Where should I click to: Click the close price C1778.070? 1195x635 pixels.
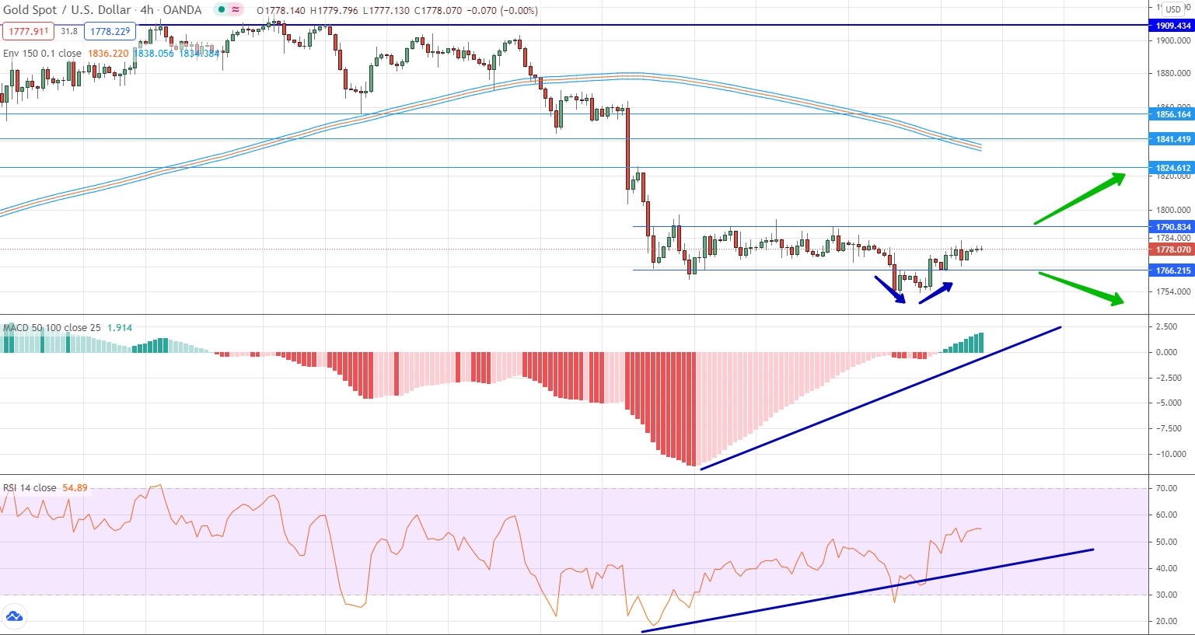[x=439, y=11]
